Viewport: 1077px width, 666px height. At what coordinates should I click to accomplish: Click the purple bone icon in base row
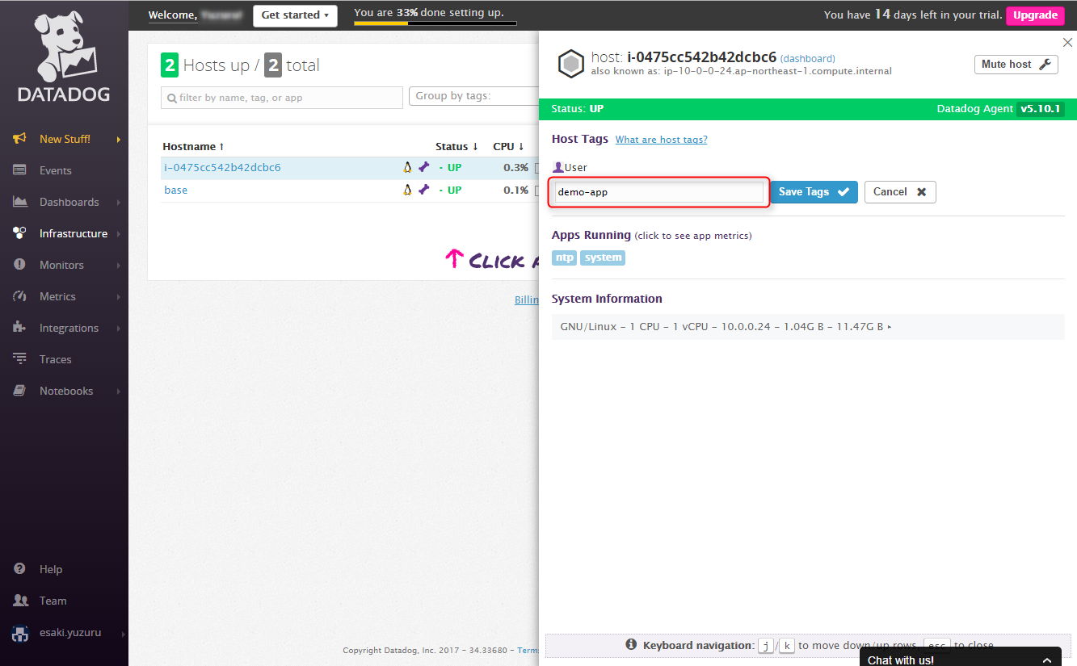click(423, 190)
